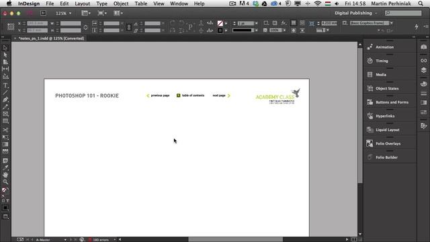The image size is (430, 242).
Task: Click the previous page link on the page
Action: point(158,95)
